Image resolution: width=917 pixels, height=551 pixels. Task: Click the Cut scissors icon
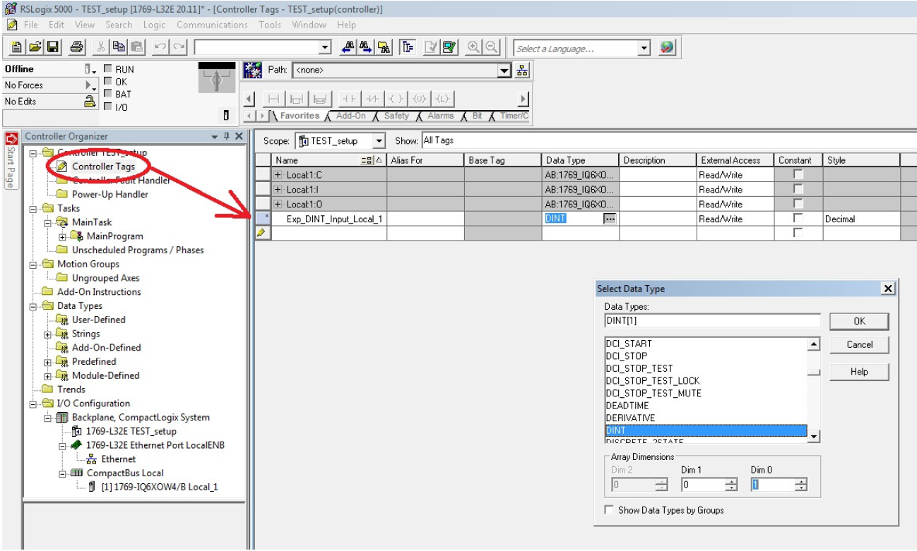point(101,48)
